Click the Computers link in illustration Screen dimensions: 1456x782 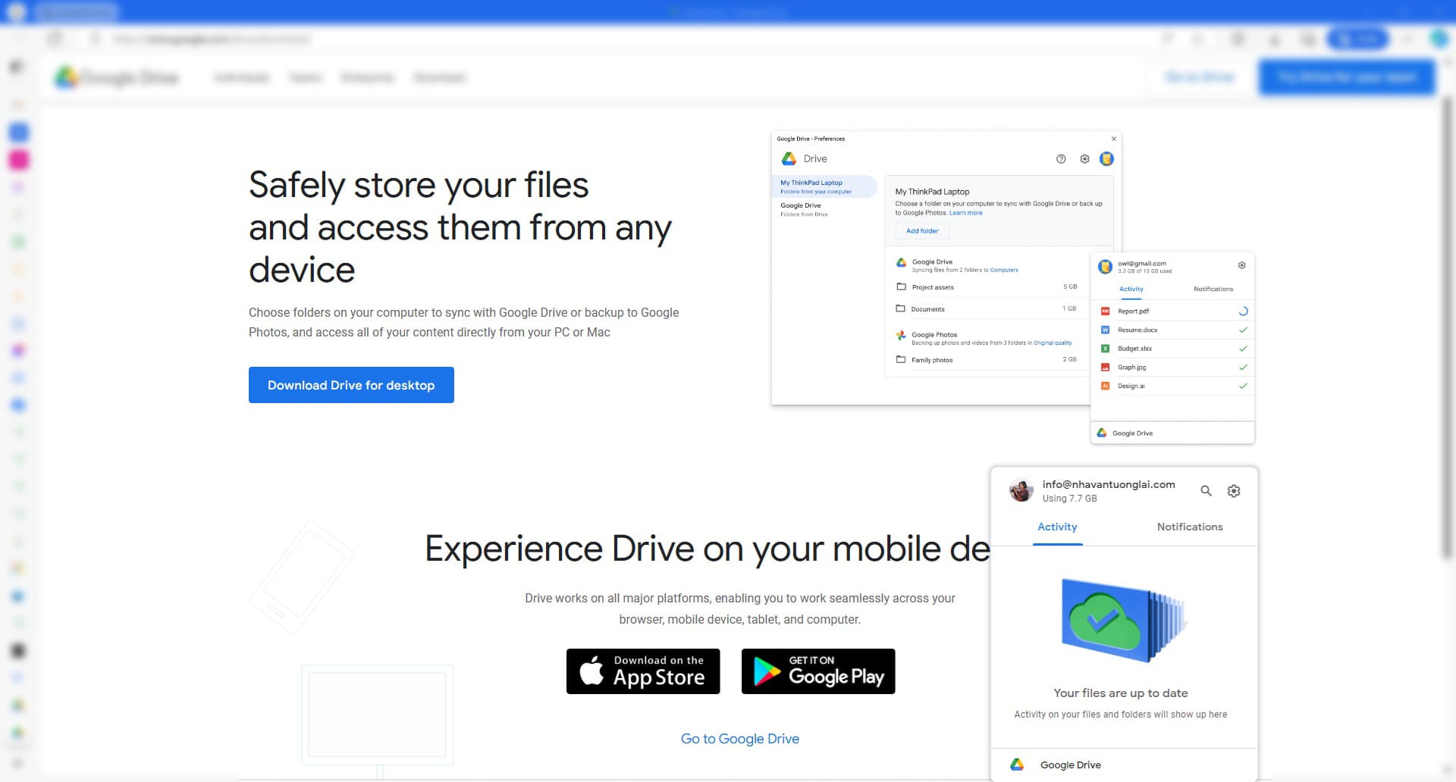pos(1004,271)
